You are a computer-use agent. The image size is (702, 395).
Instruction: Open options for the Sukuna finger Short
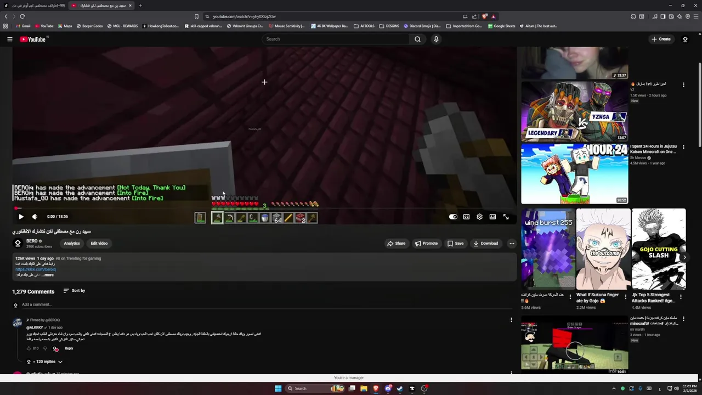(625, 297)
